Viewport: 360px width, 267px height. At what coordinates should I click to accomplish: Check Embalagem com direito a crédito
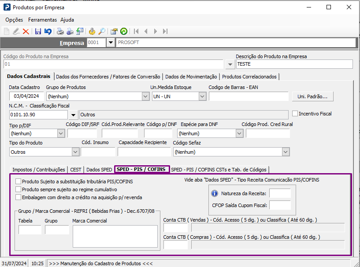tap(19, 197)
